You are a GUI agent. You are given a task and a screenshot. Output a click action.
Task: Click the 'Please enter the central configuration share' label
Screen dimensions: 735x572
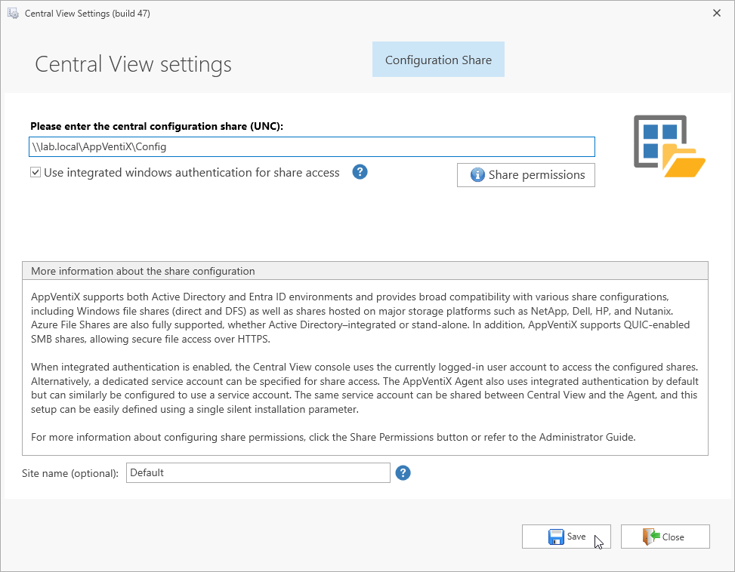click(x=156, y=126)
